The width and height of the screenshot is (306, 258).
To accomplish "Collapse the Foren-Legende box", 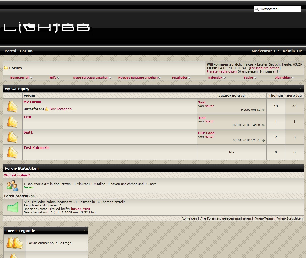I will [84, 231].
